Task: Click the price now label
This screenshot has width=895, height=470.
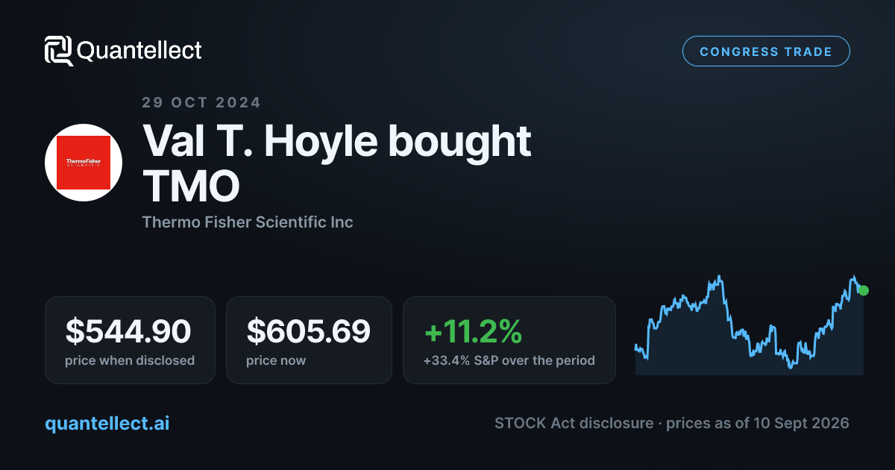Action: coord(276,360)
